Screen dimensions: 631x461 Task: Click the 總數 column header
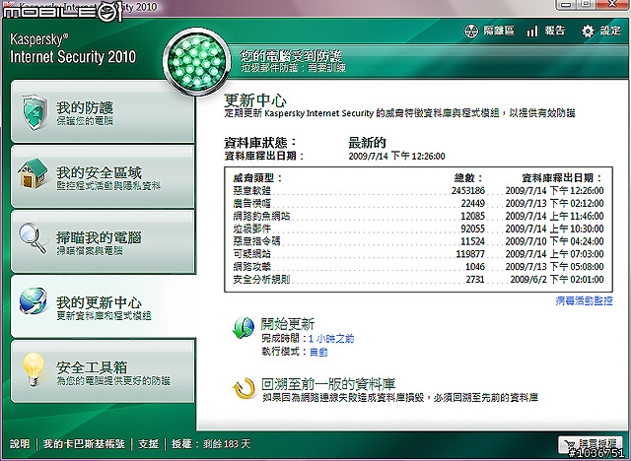[x=468, y=177]
